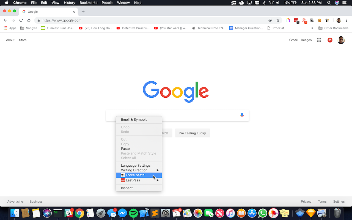352x220 pixels.
Task: Select Paste in the context menu
Action: tap(139, 149)
